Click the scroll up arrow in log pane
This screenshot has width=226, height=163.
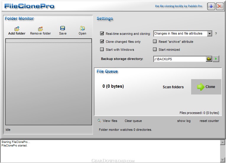pos(222,143)
